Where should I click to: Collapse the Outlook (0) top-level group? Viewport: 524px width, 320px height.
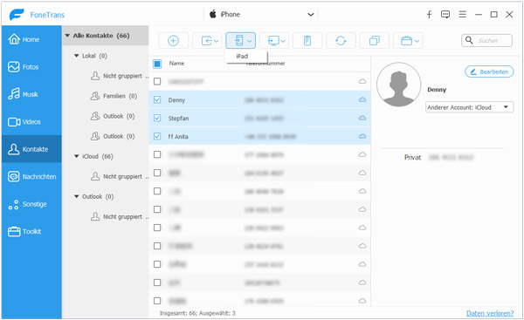click(x=77, y=196)
